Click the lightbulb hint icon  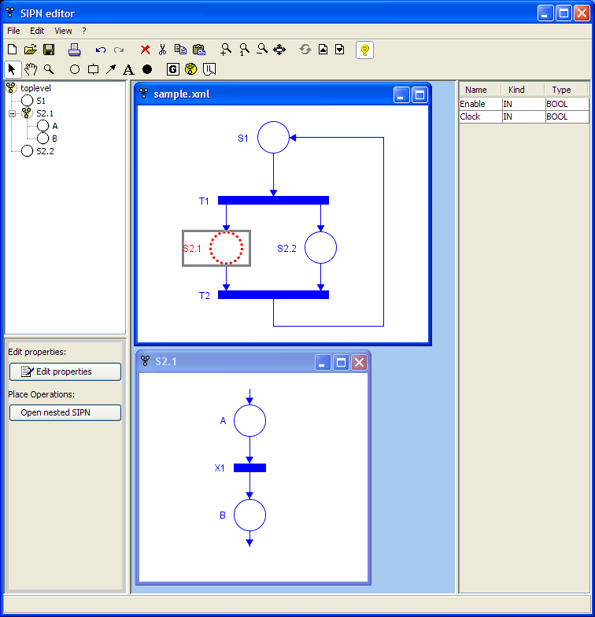point(364,50)
